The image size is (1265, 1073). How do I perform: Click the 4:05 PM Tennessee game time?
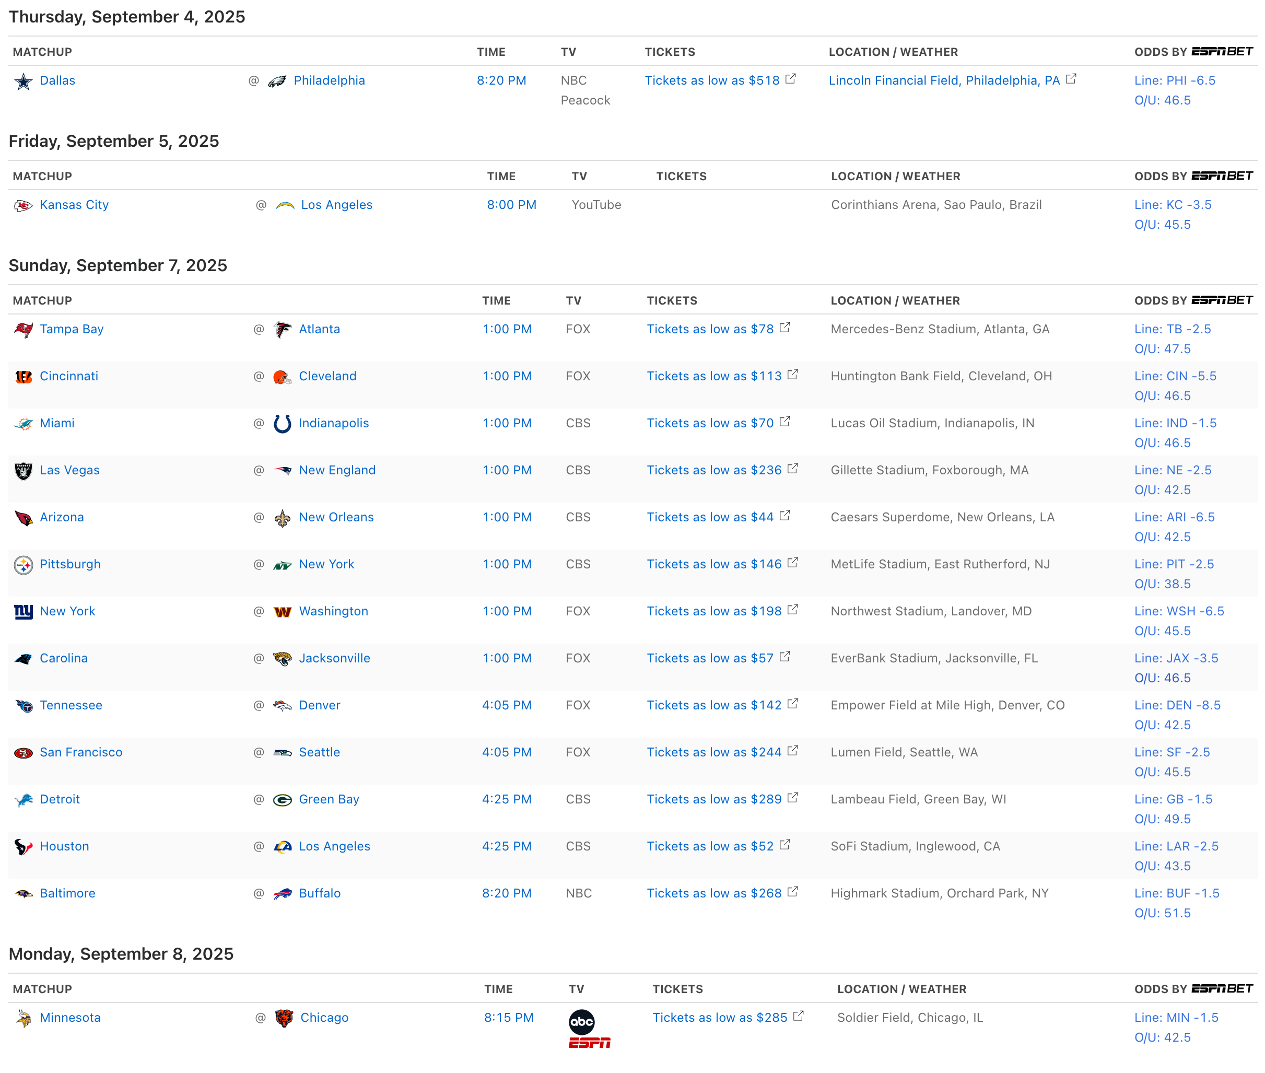(x=507, y=706)
